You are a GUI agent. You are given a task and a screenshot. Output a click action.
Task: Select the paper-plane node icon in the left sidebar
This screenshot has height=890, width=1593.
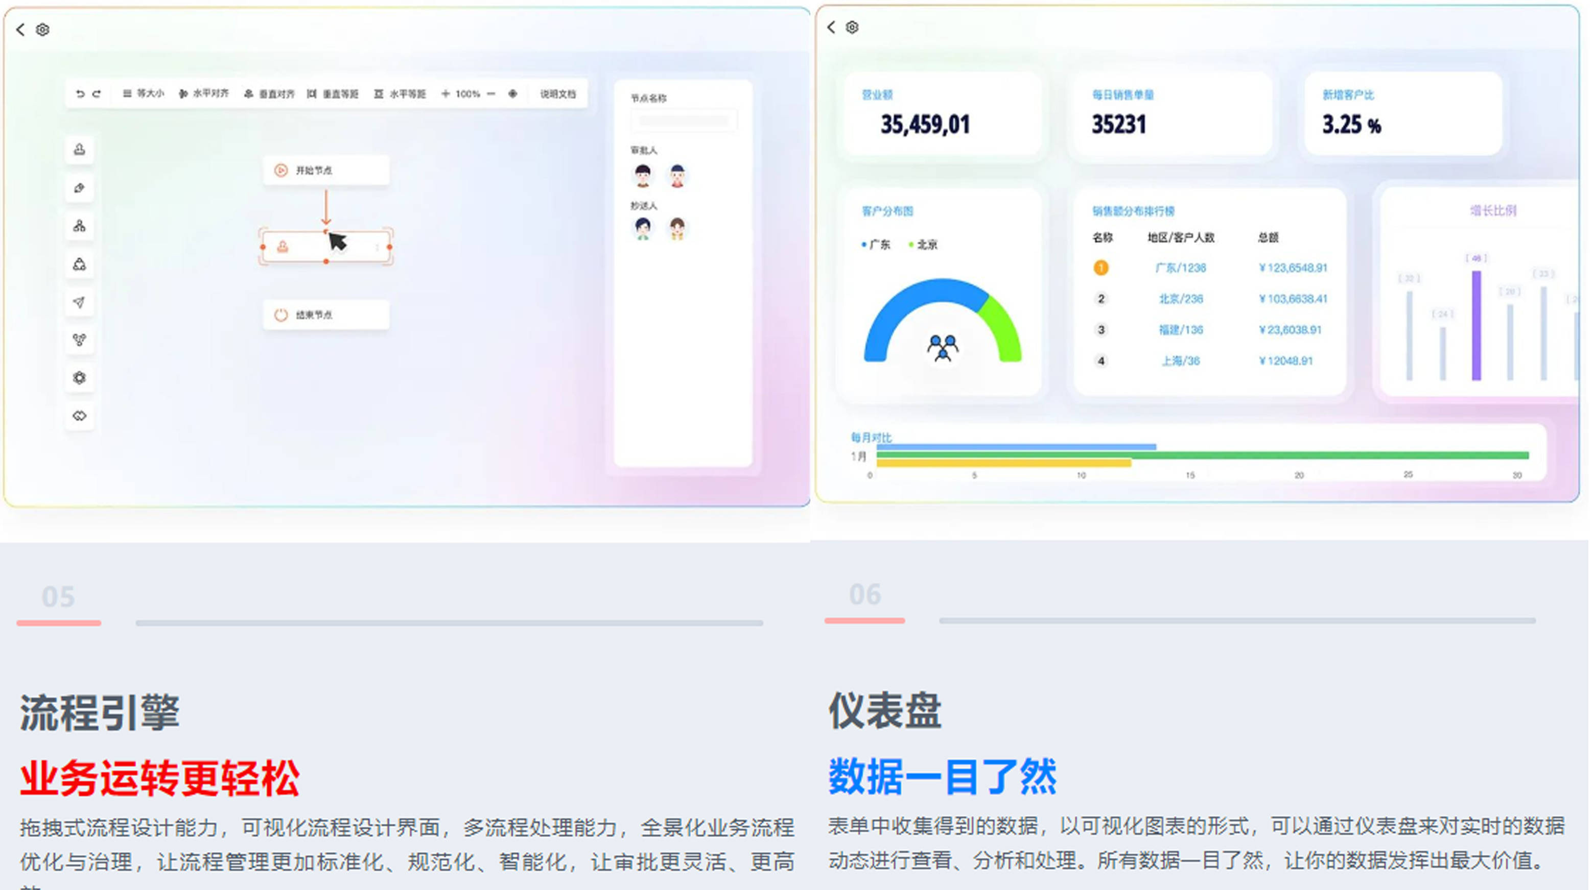pos(79,302)
